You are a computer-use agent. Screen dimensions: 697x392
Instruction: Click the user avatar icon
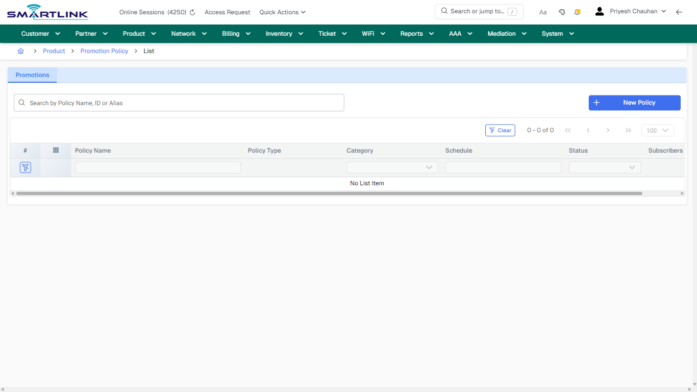point(599,10)
